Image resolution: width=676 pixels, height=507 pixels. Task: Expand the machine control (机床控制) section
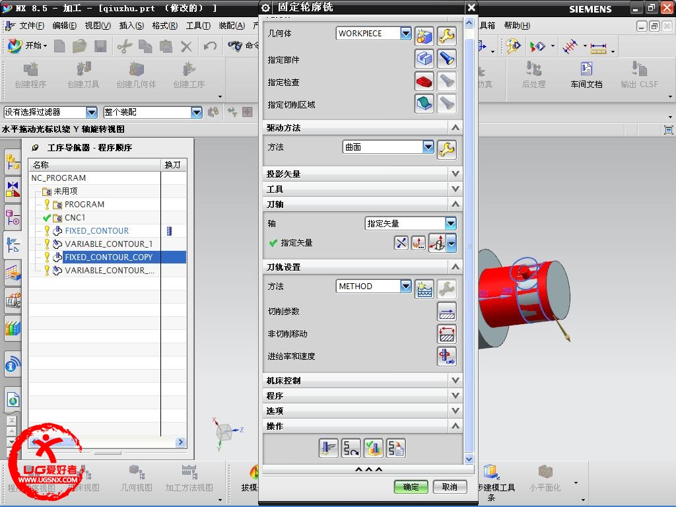[456, 380]
